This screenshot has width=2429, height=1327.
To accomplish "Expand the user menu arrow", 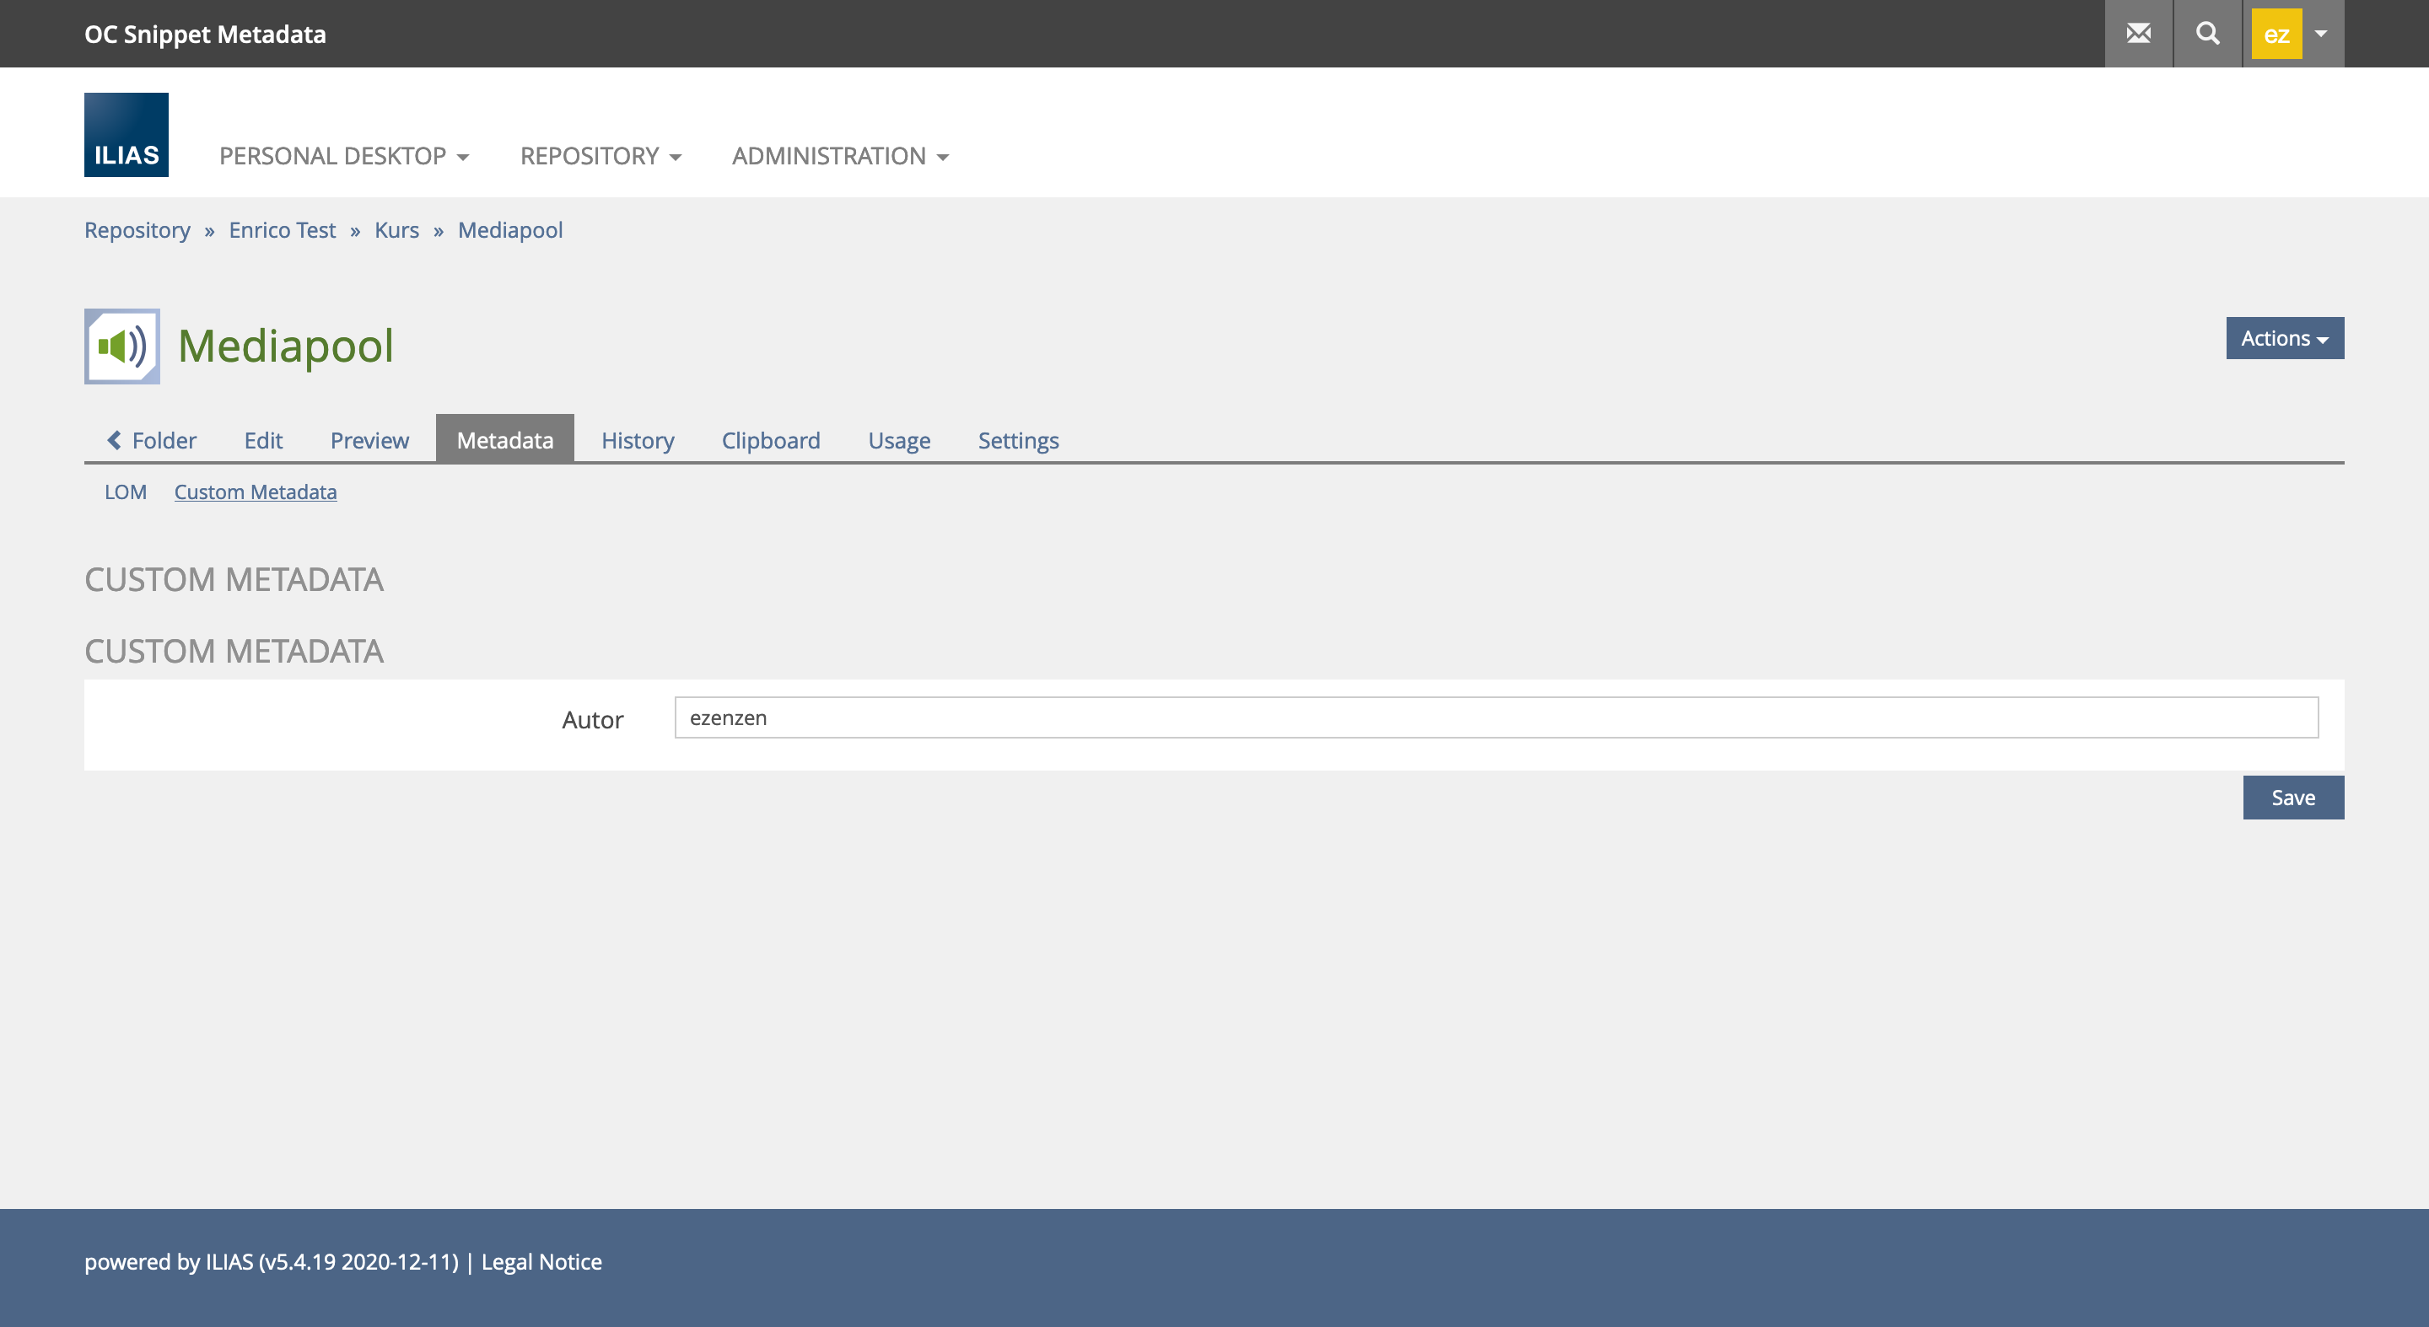I will click(x=2320, y=34).
